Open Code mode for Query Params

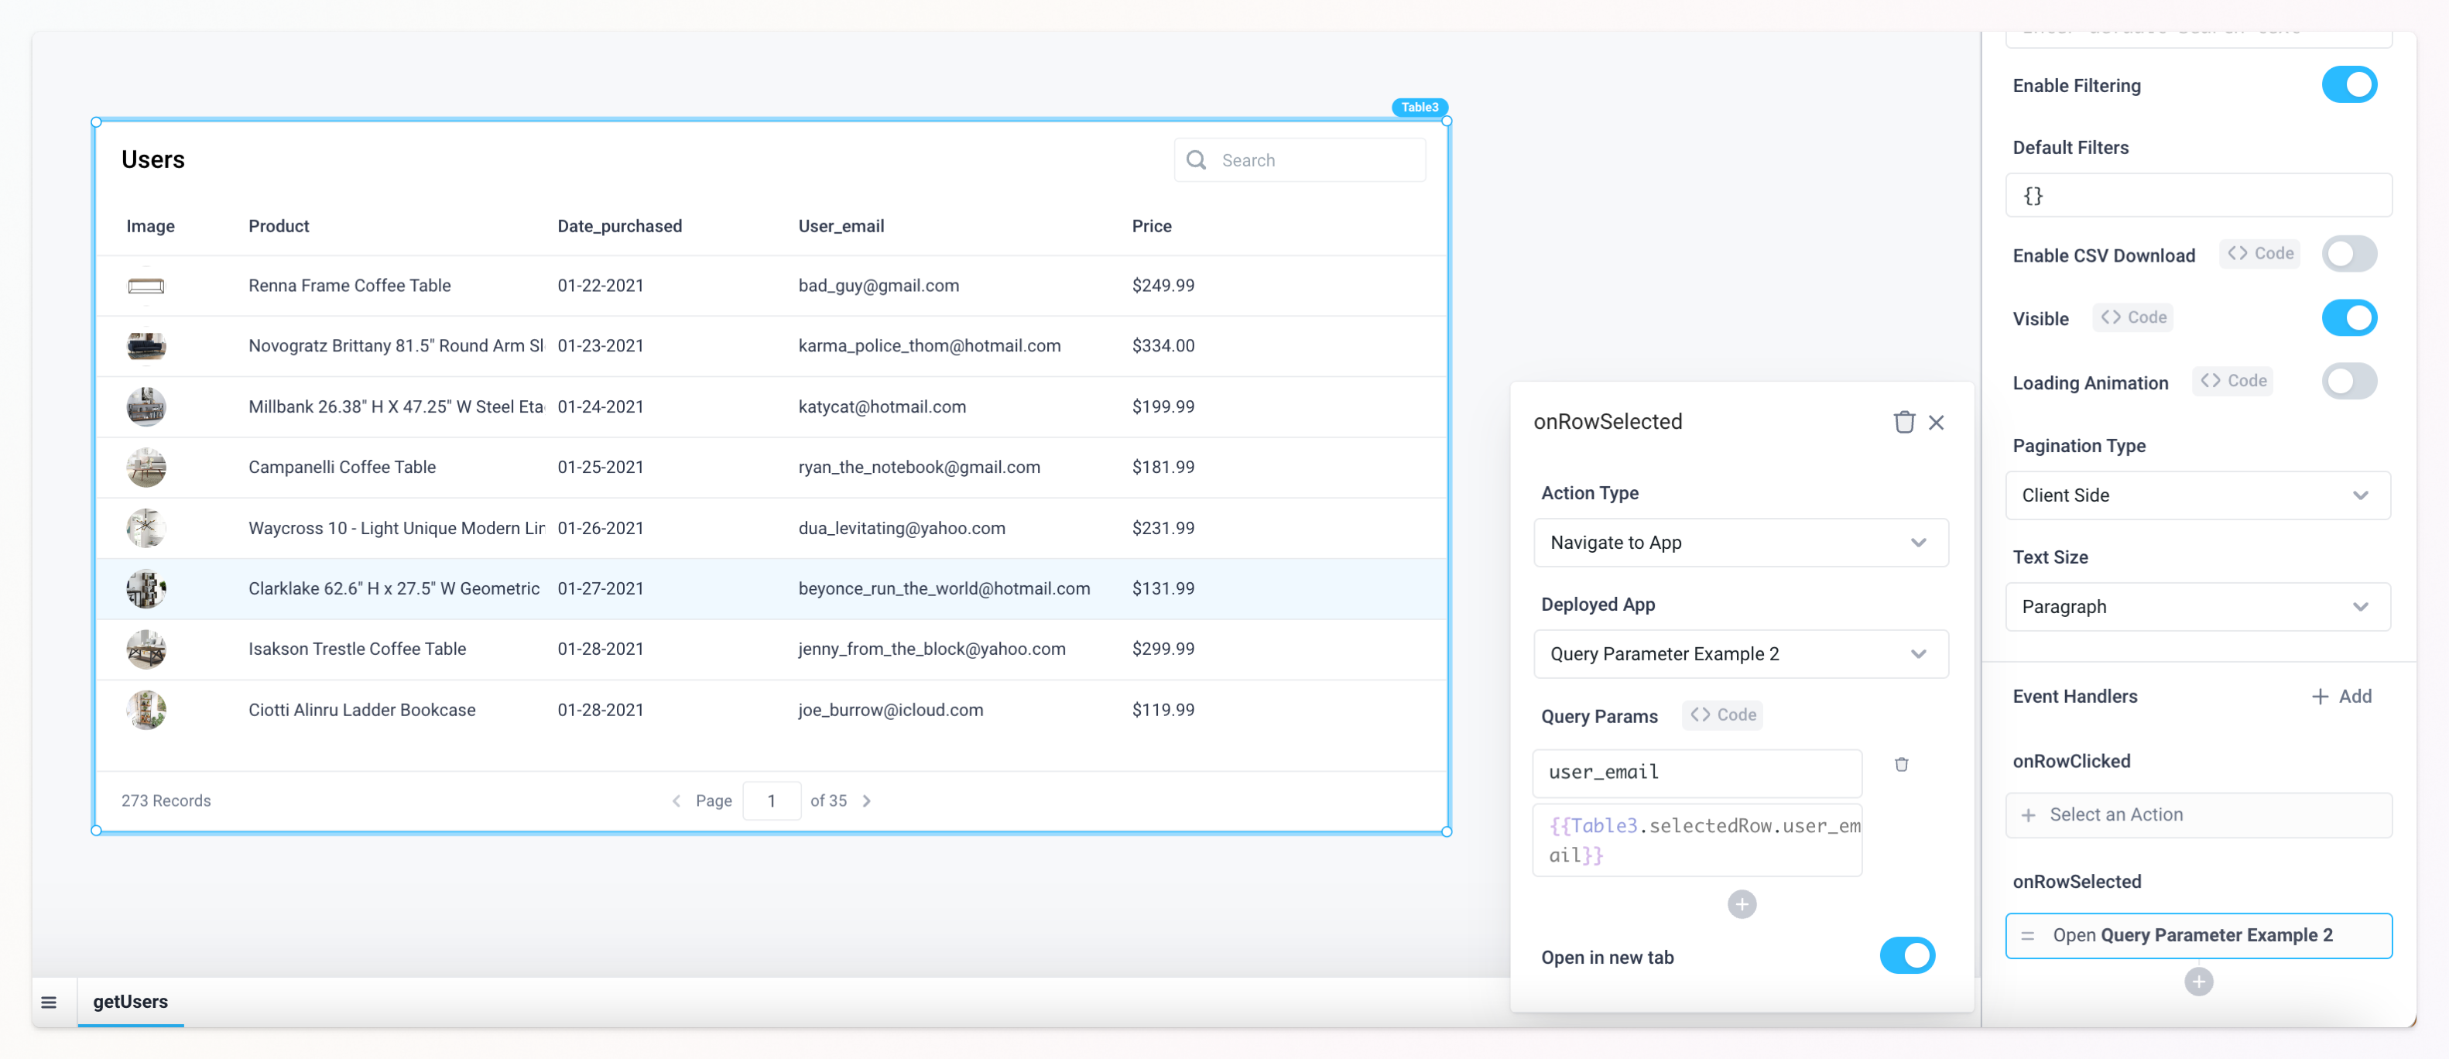(1721, 714)
